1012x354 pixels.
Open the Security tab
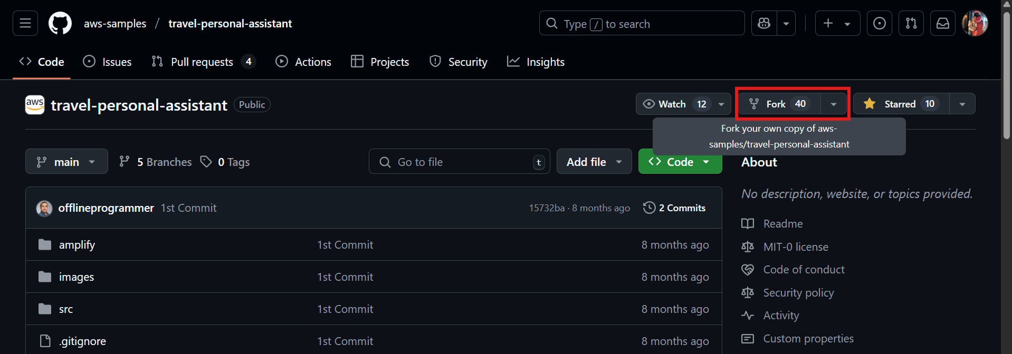[459, 62]
